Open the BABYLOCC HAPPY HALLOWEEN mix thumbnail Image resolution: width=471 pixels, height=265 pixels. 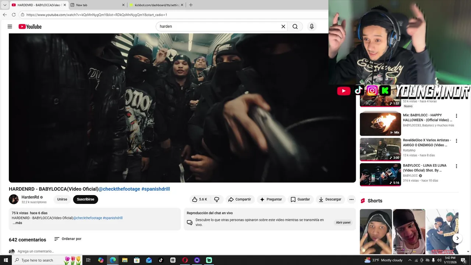coord(380,124)
